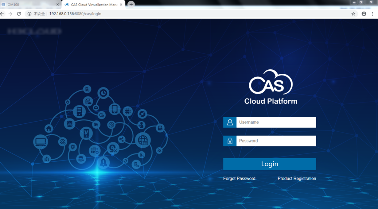Screen dimensions: 378x209
Task: Reload the current page
Action: [x=19, y=14]
